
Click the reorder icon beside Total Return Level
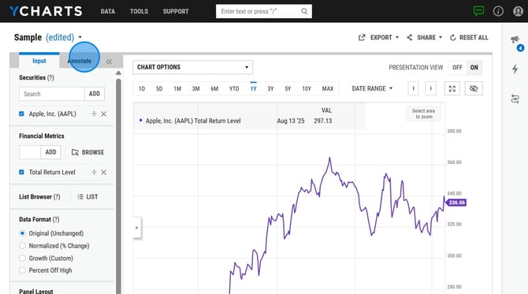[94, 172]
